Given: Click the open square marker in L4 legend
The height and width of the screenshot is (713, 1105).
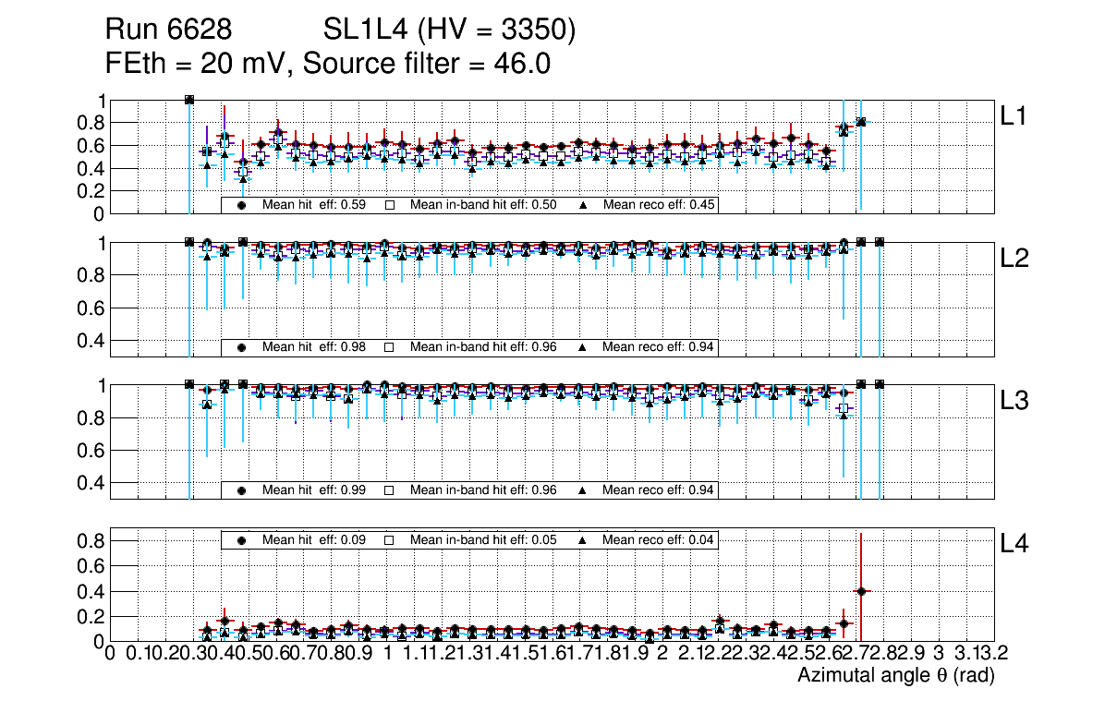Looking at the screenshot, I should tap(390, 539).
